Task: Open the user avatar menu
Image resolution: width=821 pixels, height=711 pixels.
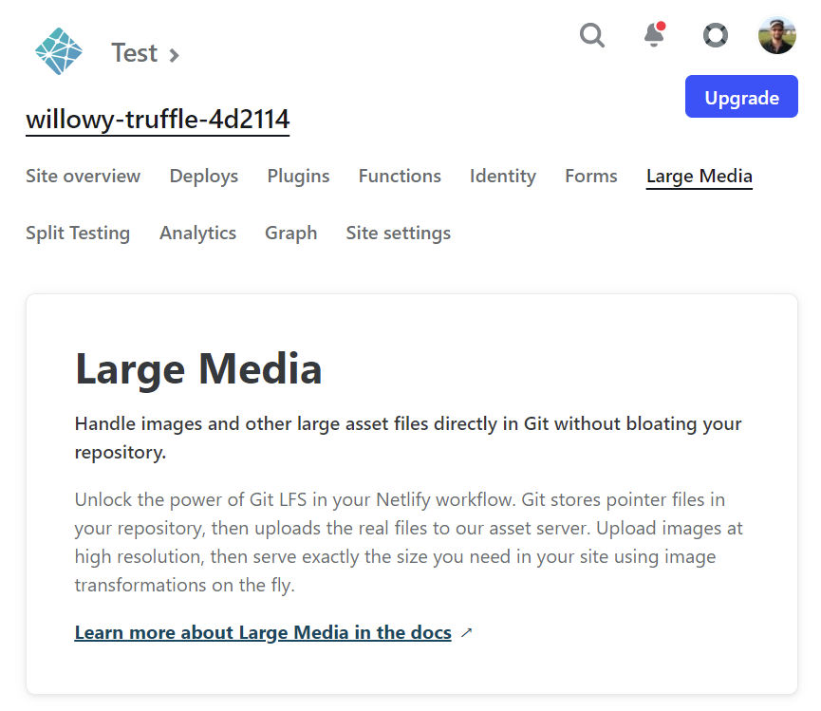Action: [777, 35]
